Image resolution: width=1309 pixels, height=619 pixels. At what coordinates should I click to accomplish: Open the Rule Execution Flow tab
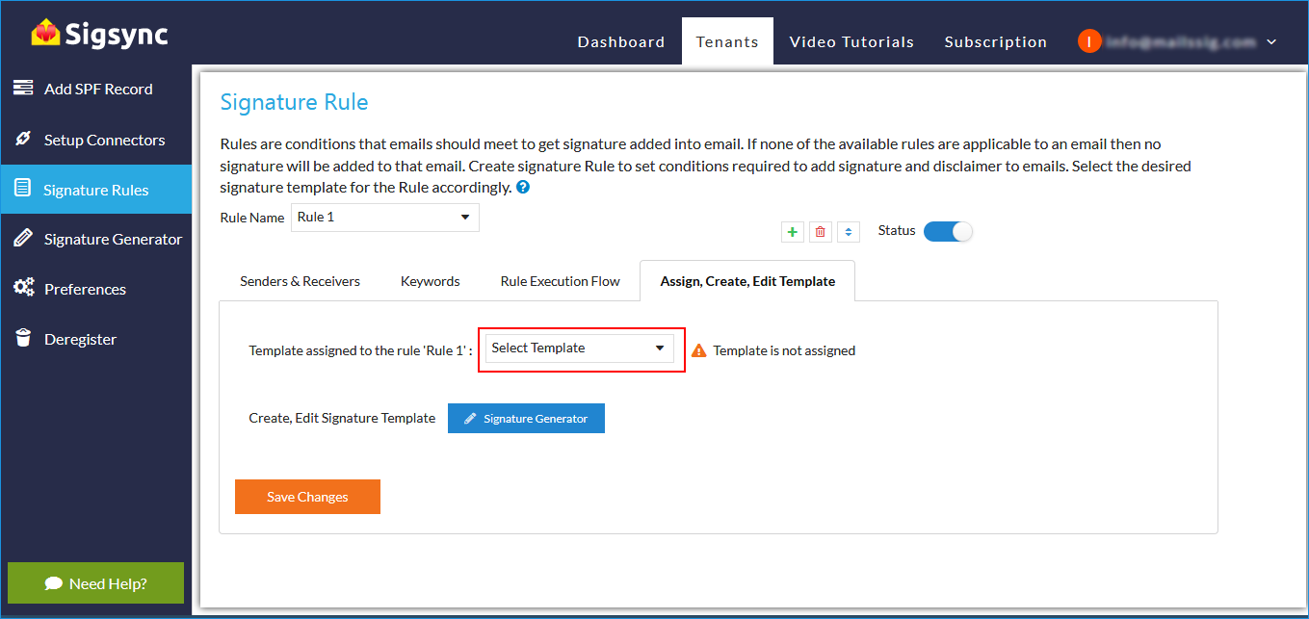560,281
